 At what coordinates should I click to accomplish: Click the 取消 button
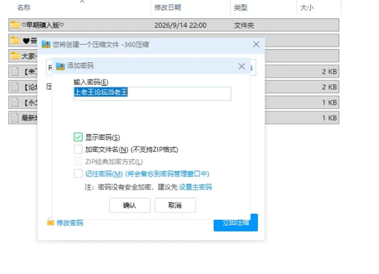[175, 205]
